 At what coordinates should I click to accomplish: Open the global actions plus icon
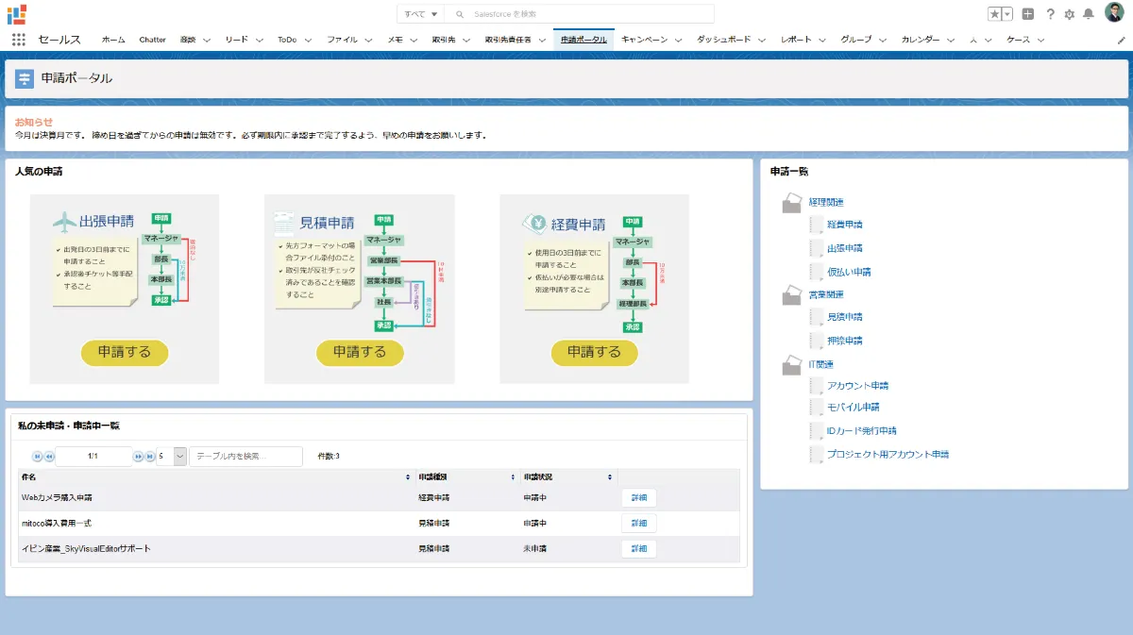[x=1028, y=14]
